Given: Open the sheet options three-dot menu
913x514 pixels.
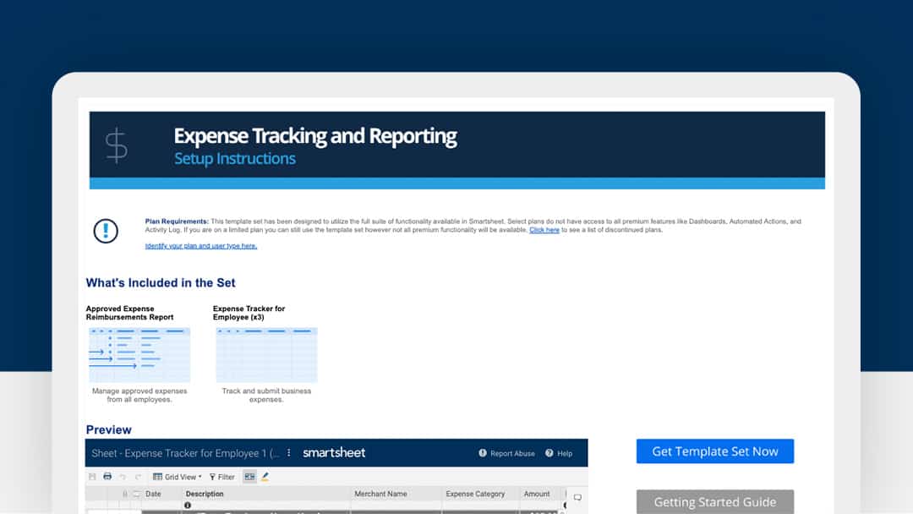Looking at the screenshot, I should [289, 452].
